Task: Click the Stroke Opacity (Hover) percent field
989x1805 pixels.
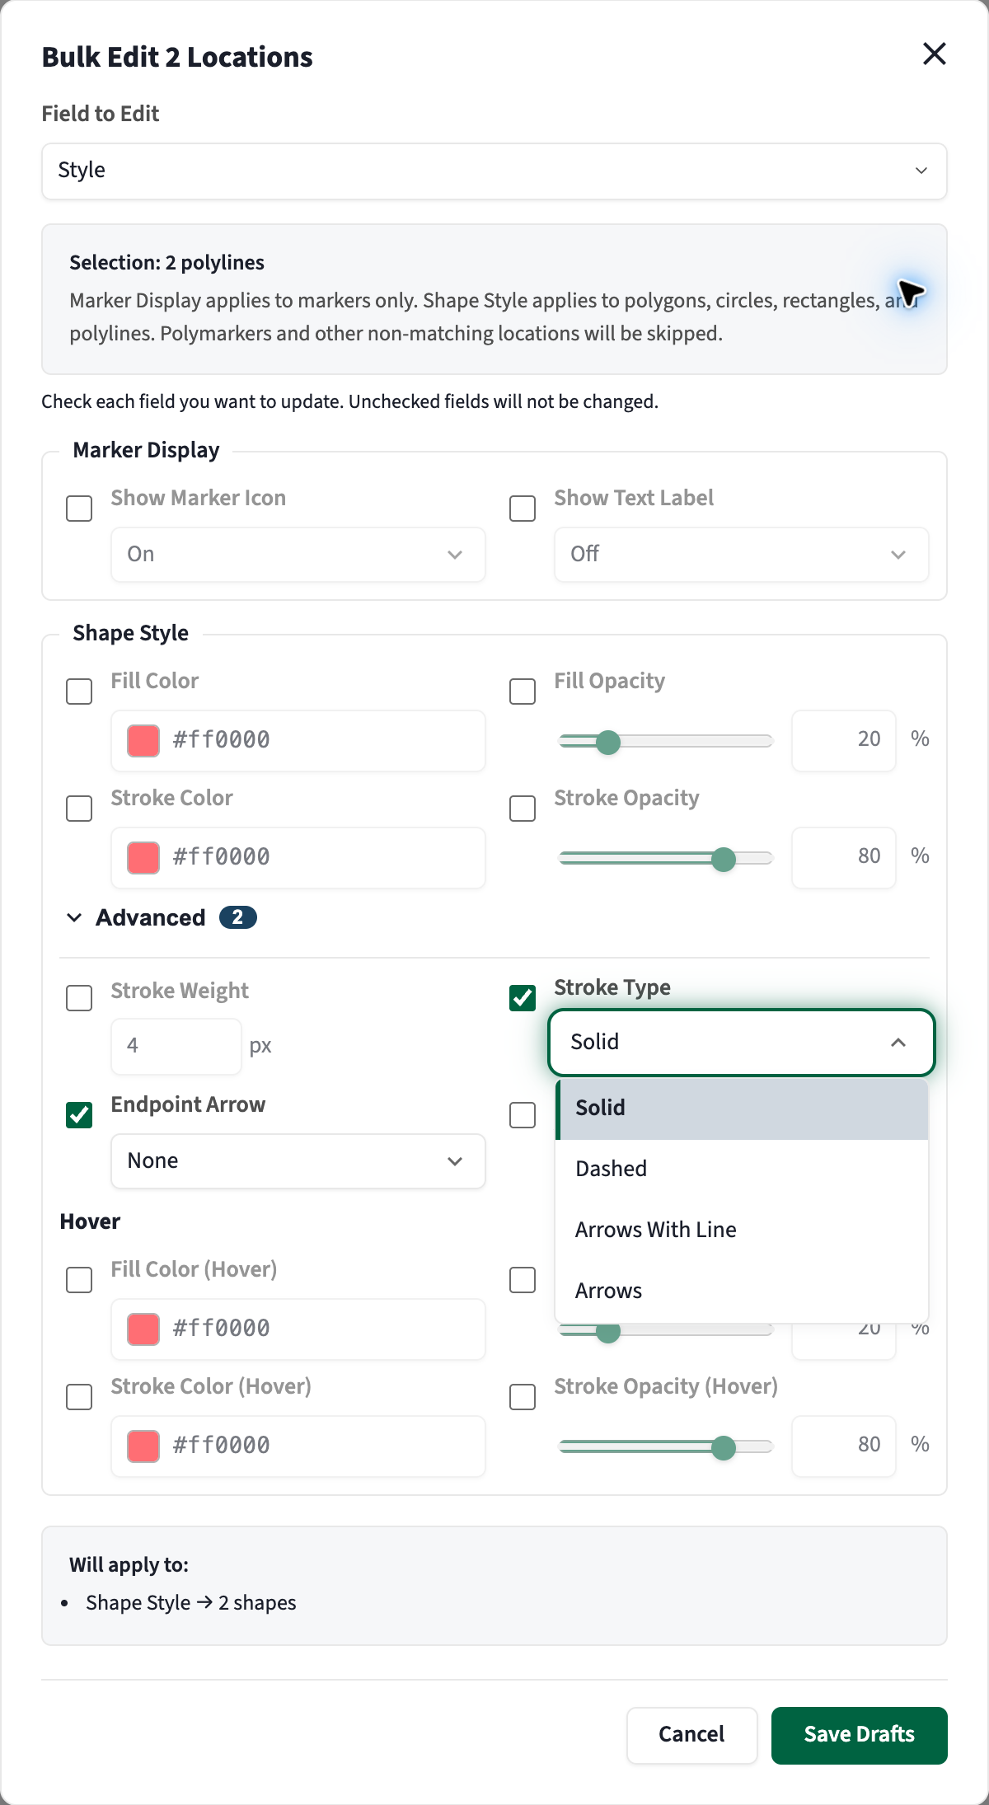Action: (x=844, y=1446)
